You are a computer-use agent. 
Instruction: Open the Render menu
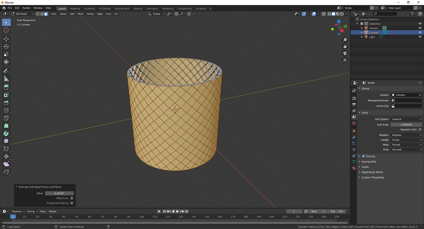(26, 8)
